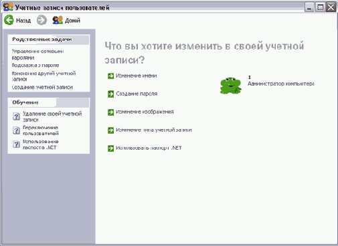The width and height of the screenshot is (338, 246).
Task: Click the account name "1"
Action: (x=250, y=78)
